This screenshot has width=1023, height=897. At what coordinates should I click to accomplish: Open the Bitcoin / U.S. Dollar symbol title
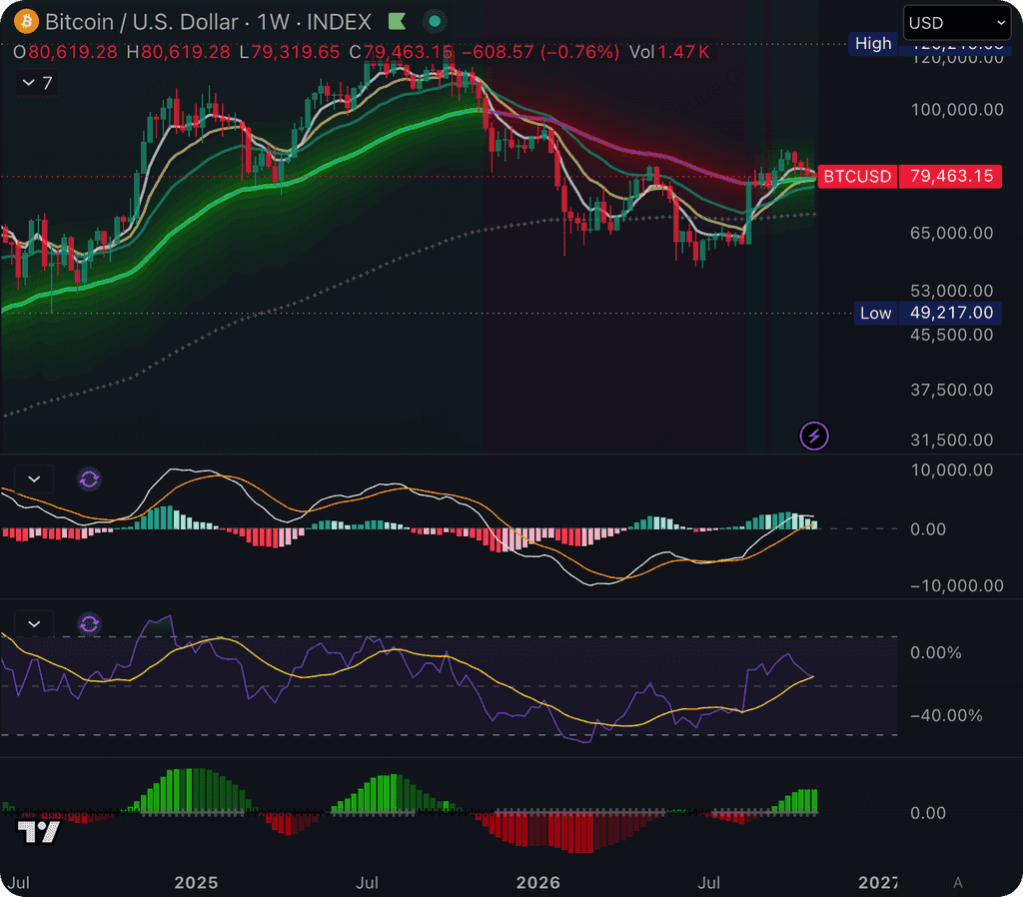[208, 22]
